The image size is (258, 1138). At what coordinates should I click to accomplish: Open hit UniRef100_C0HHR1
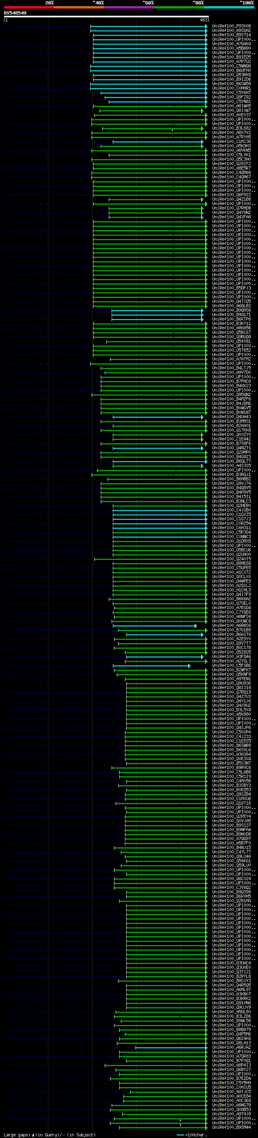click(x=231, y=88)
